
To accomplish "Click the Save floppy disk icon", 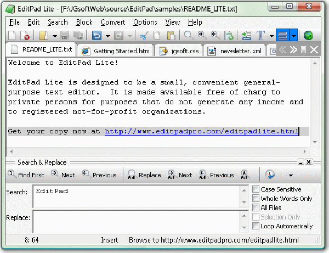I will pos(65,35).
